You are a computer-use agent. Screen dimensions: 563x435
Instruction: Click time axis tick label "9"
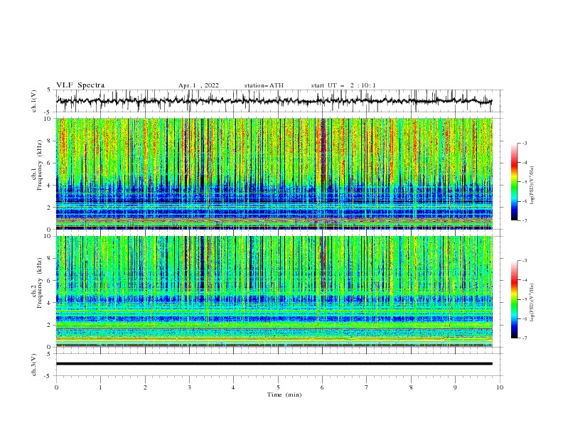pos(455,387)
